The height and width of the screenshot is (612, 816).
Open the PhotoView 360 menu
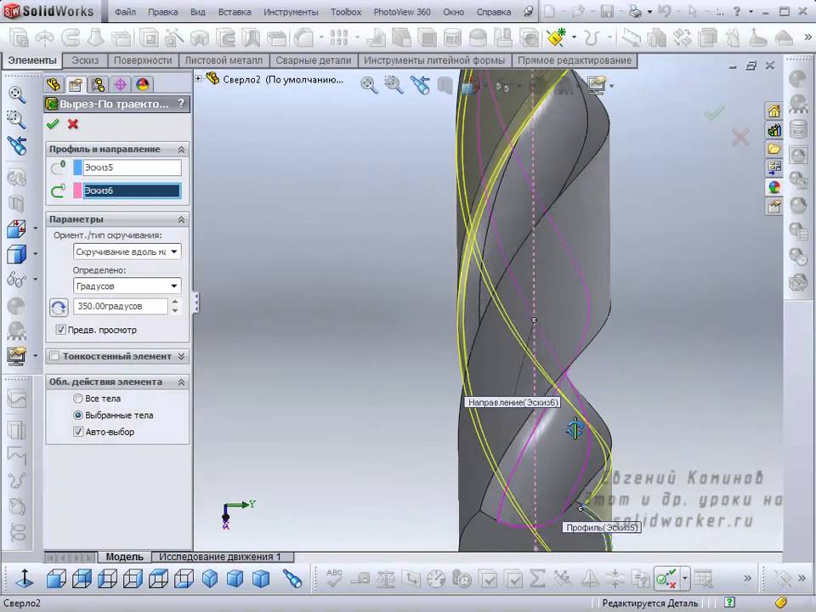point(402,11)
